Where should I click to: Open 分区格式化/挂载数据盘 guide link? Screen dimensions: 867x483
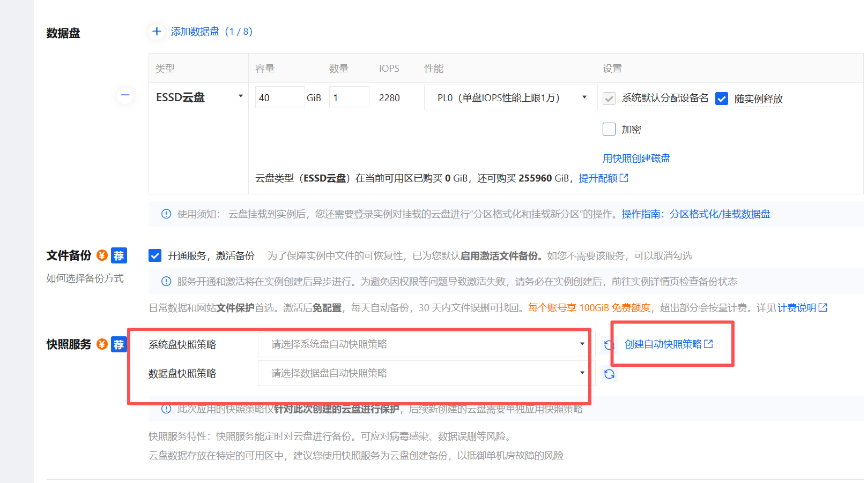[720, 214]
